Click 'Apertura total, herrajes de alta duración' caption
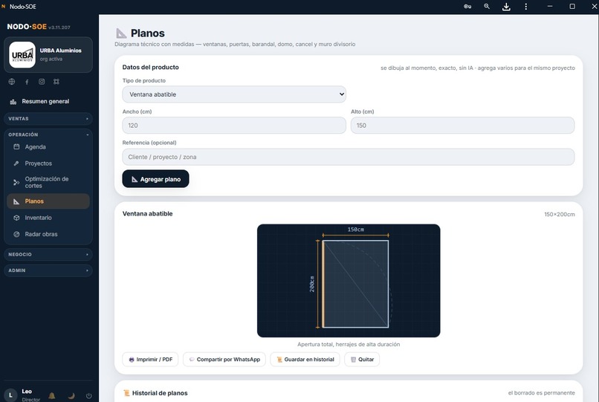Viewport: 599px width, 402px height. click(349, 344)
